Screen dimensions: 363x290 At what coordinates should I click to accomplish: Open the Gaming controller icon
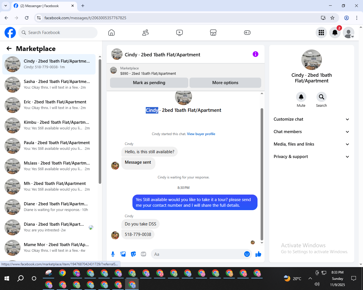[x=247, y=33]
